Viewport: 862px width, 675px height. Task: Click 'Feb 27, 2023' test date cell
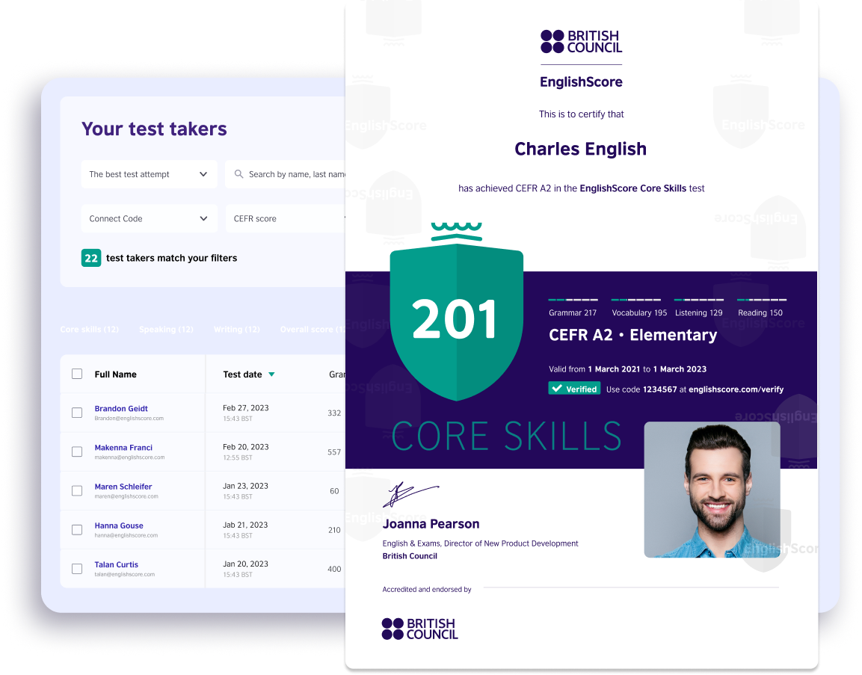[x=246, y=408]
